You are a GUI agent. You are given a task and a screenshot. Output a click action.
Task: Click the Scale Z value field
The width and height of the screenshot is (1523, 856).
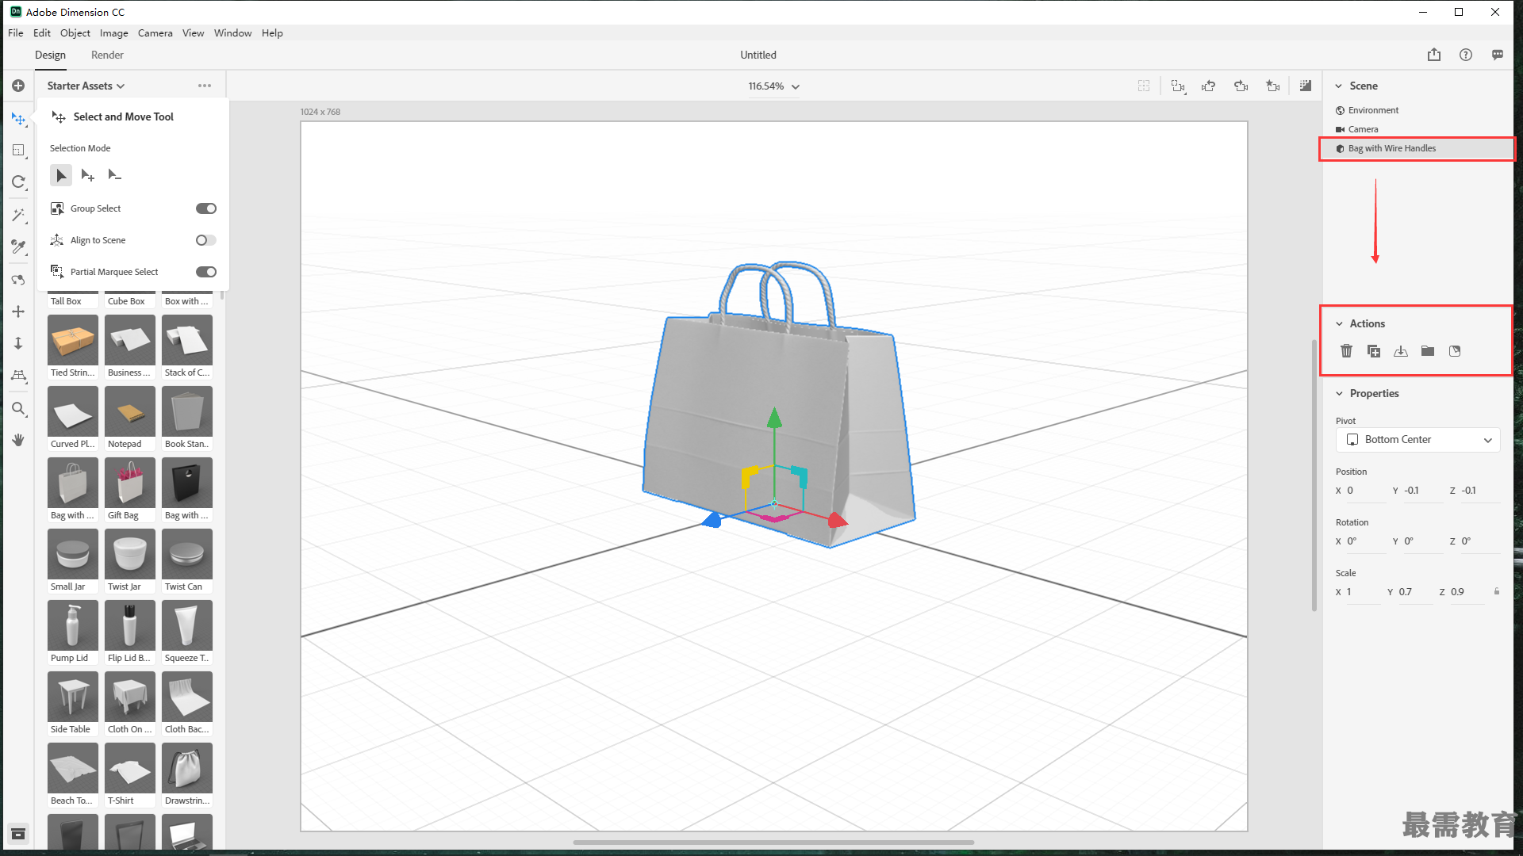pos(1467,592)
